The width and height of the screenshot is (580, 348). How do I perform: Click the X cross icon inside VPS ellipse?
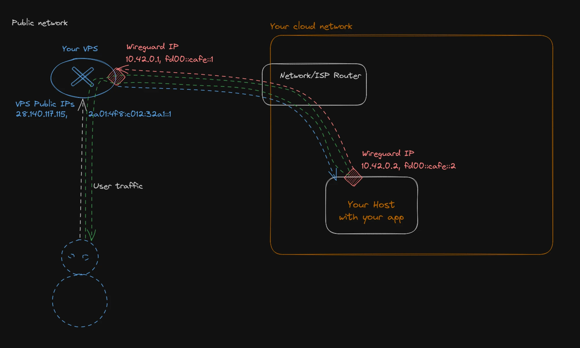click(83, 77)
